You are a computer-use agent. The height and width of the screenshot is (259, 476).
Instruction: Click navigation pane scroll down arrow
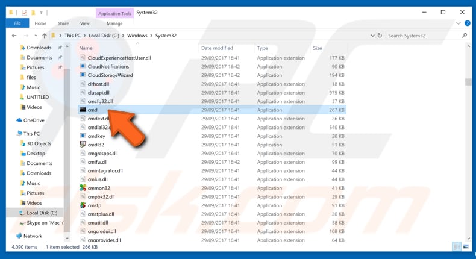(x=67, y=239)
